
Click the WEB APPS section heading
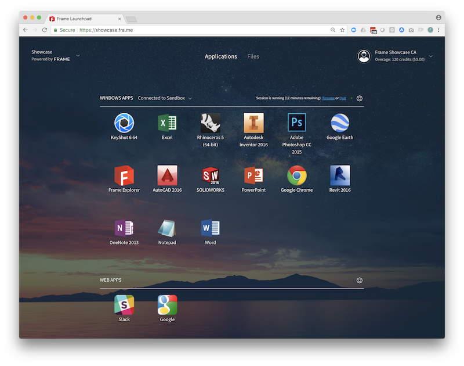tap(110, 280)
